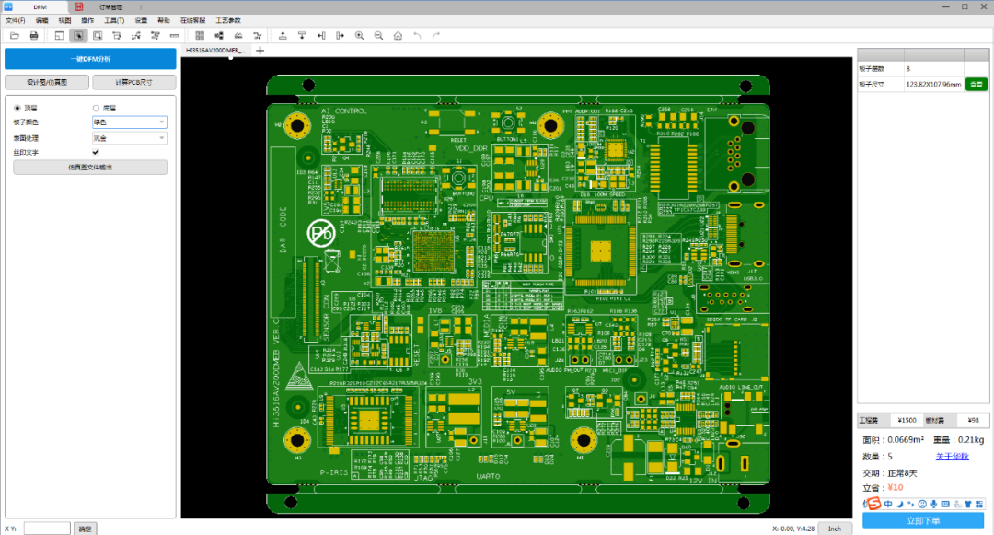Click the Inch unit button
Image resolution: width=994 pixels, height=535 pixels.
tap(834, 528)
